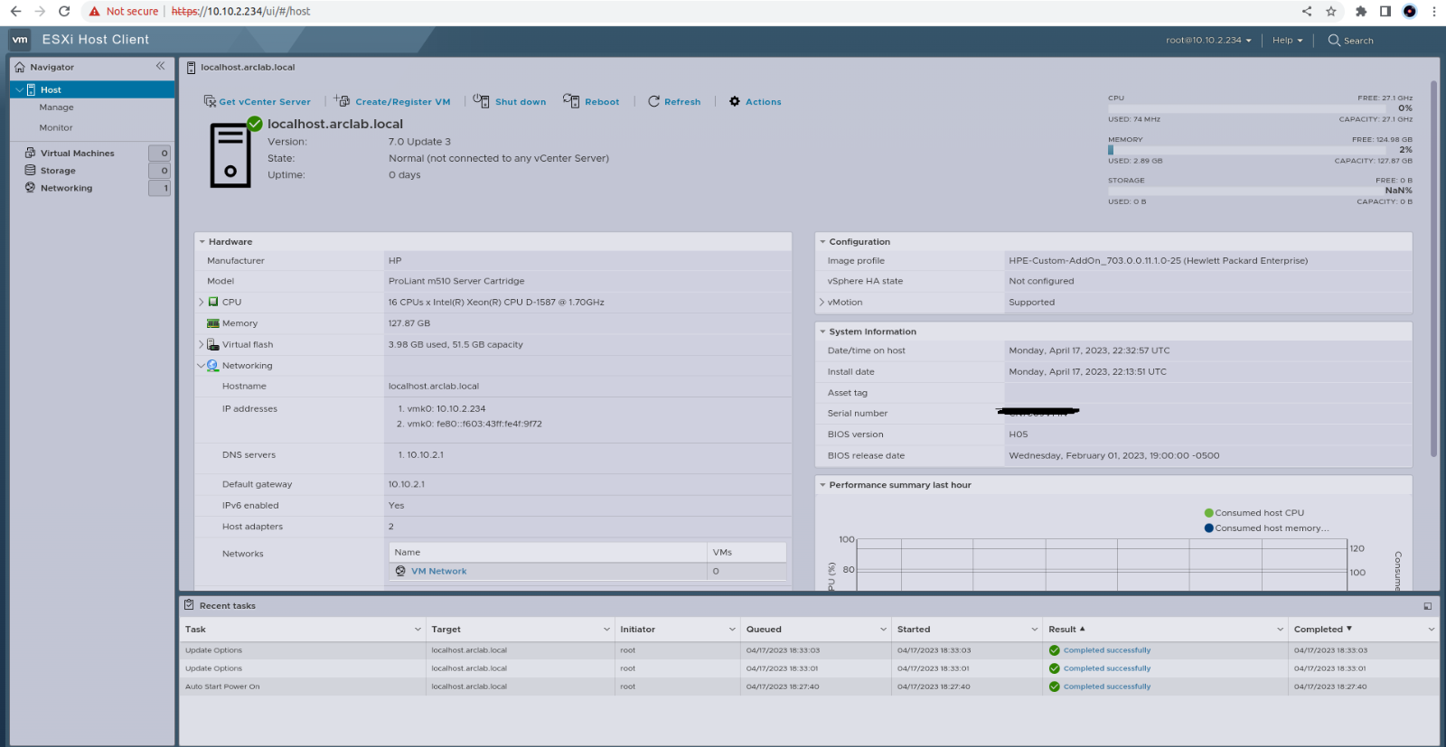Click the Recent tasks panel icon
Image resolution: width=1446 pixels, height=747 pixels.
pyautogui.click(x=189, y=605)
